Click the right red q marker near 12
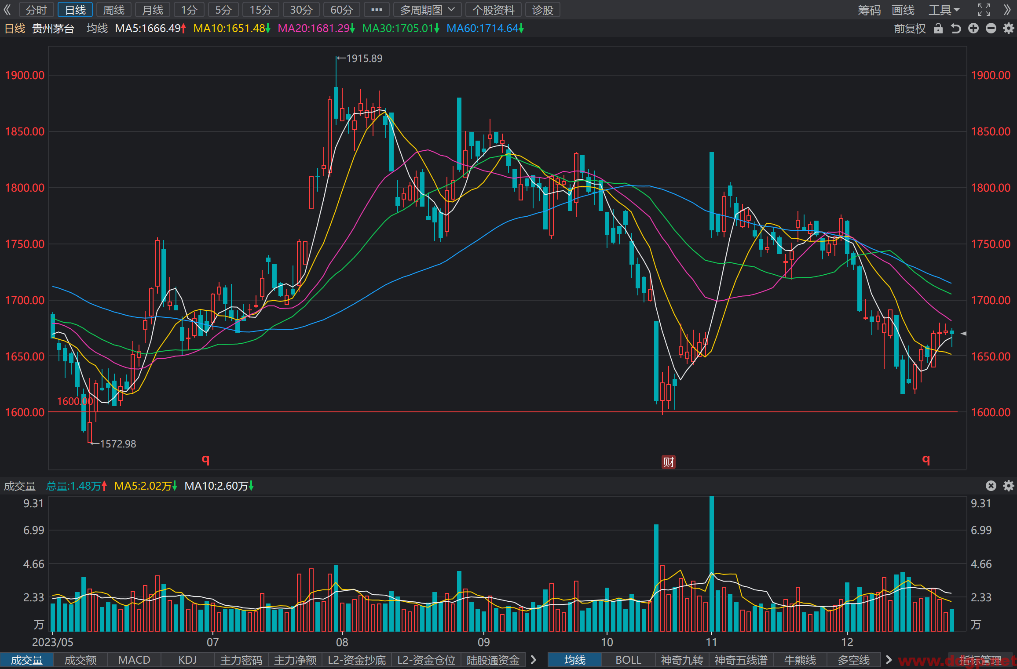The width and height of the screenshot is (1017, 669). point(926,460)
